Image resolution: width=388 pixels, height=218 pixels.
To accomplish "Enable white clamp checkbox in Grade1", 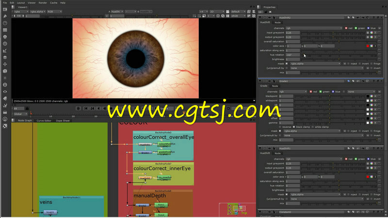I will click(x=313, y=127).
